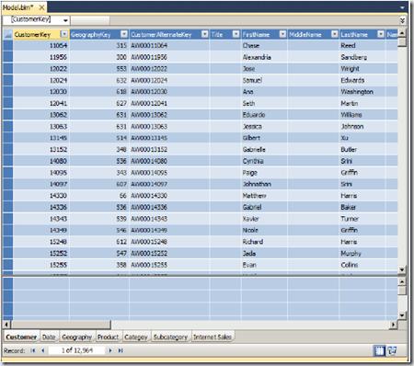This screenshot has height=366, width=414.
Task: Switch to diagram view icon
Action: point(392,350)
